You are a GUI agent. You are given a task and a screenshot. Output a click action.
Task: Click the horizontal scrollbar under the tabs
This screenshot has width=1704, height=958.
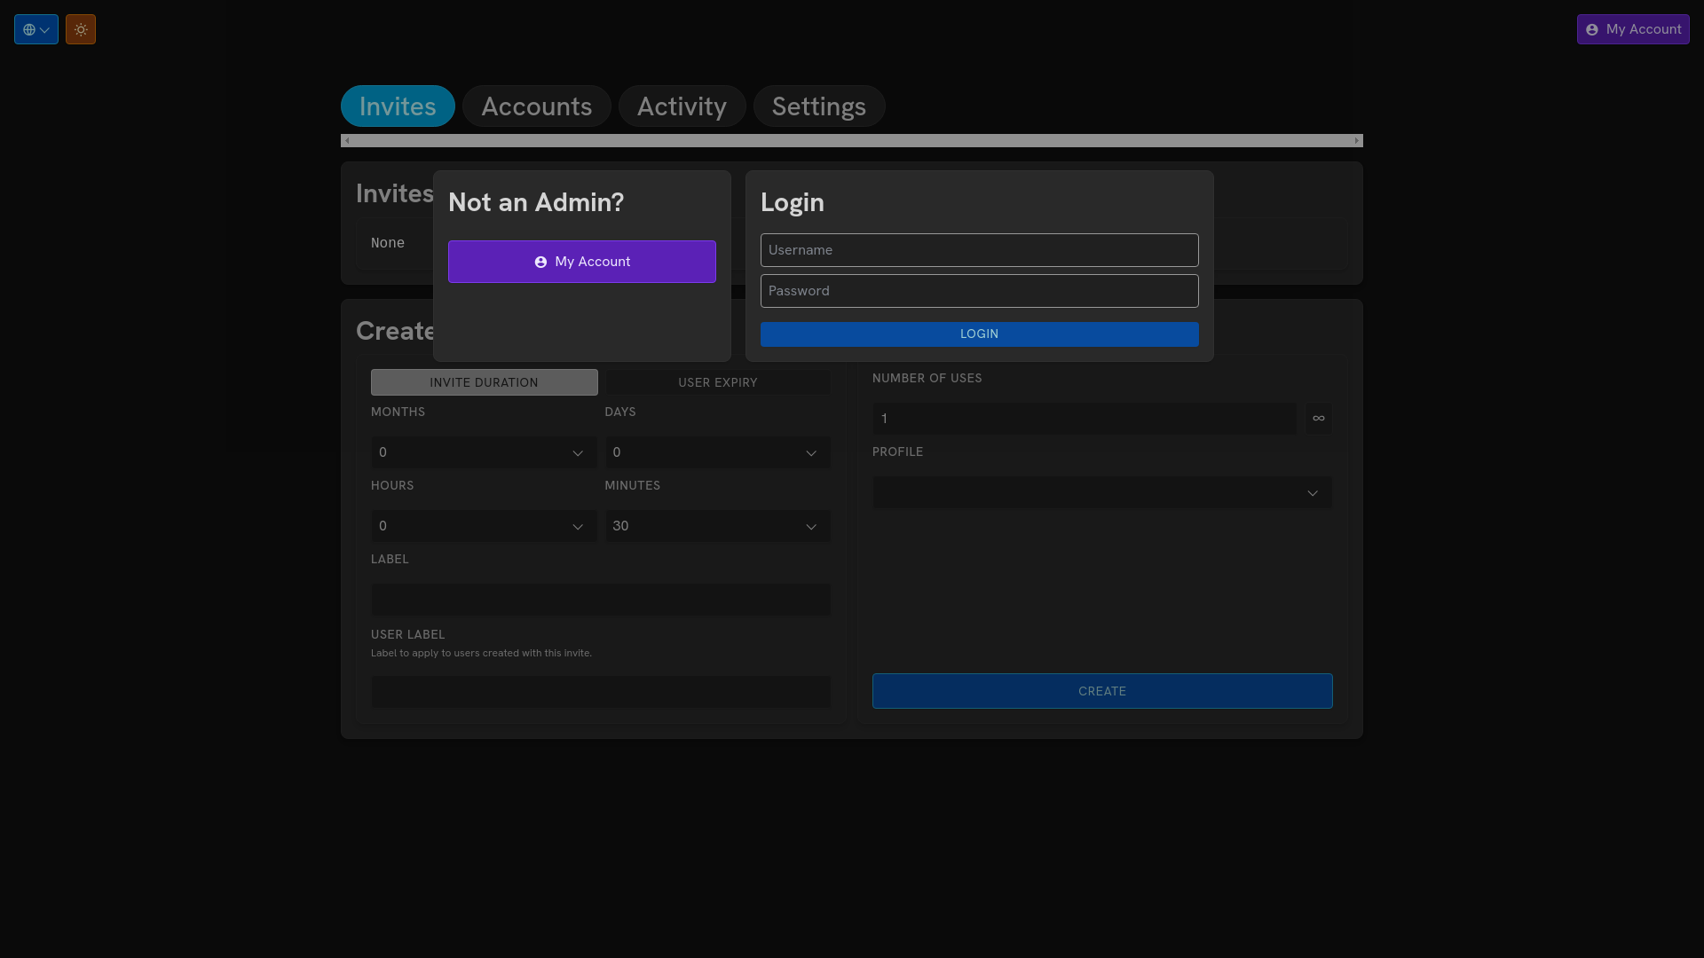852,141
